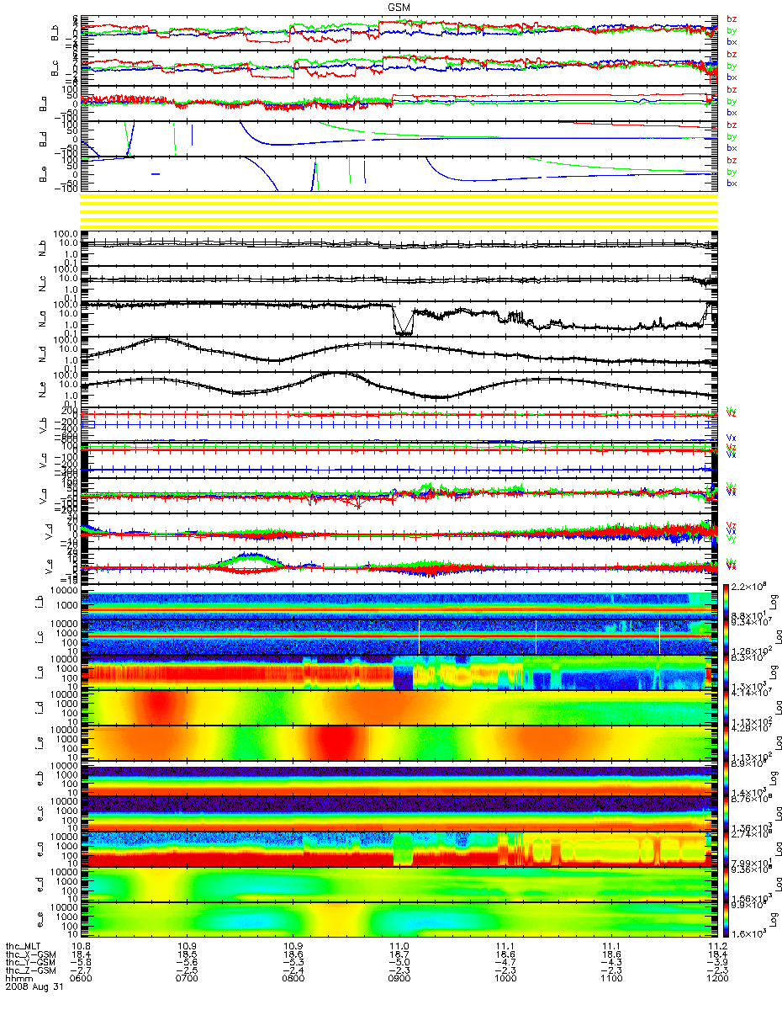Click the by legend of B_c panel

732,66
